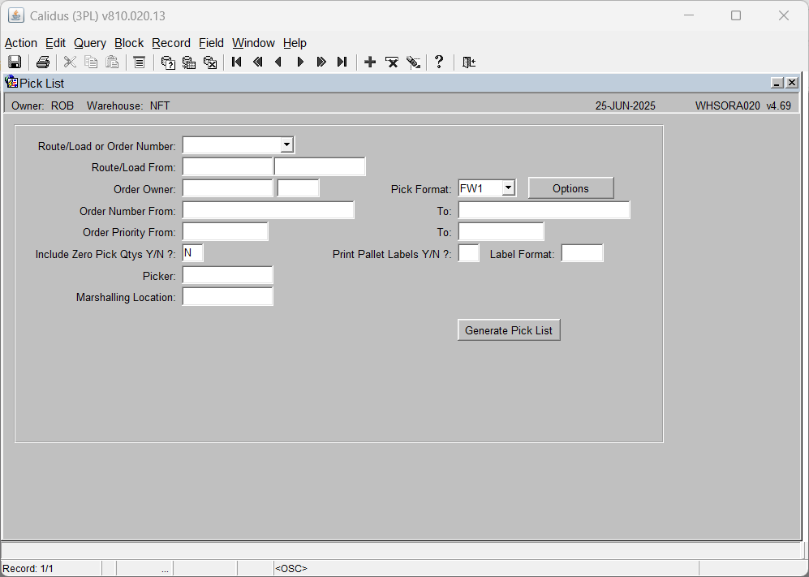Click the first Route/Load From field

(x=227, y=166)
